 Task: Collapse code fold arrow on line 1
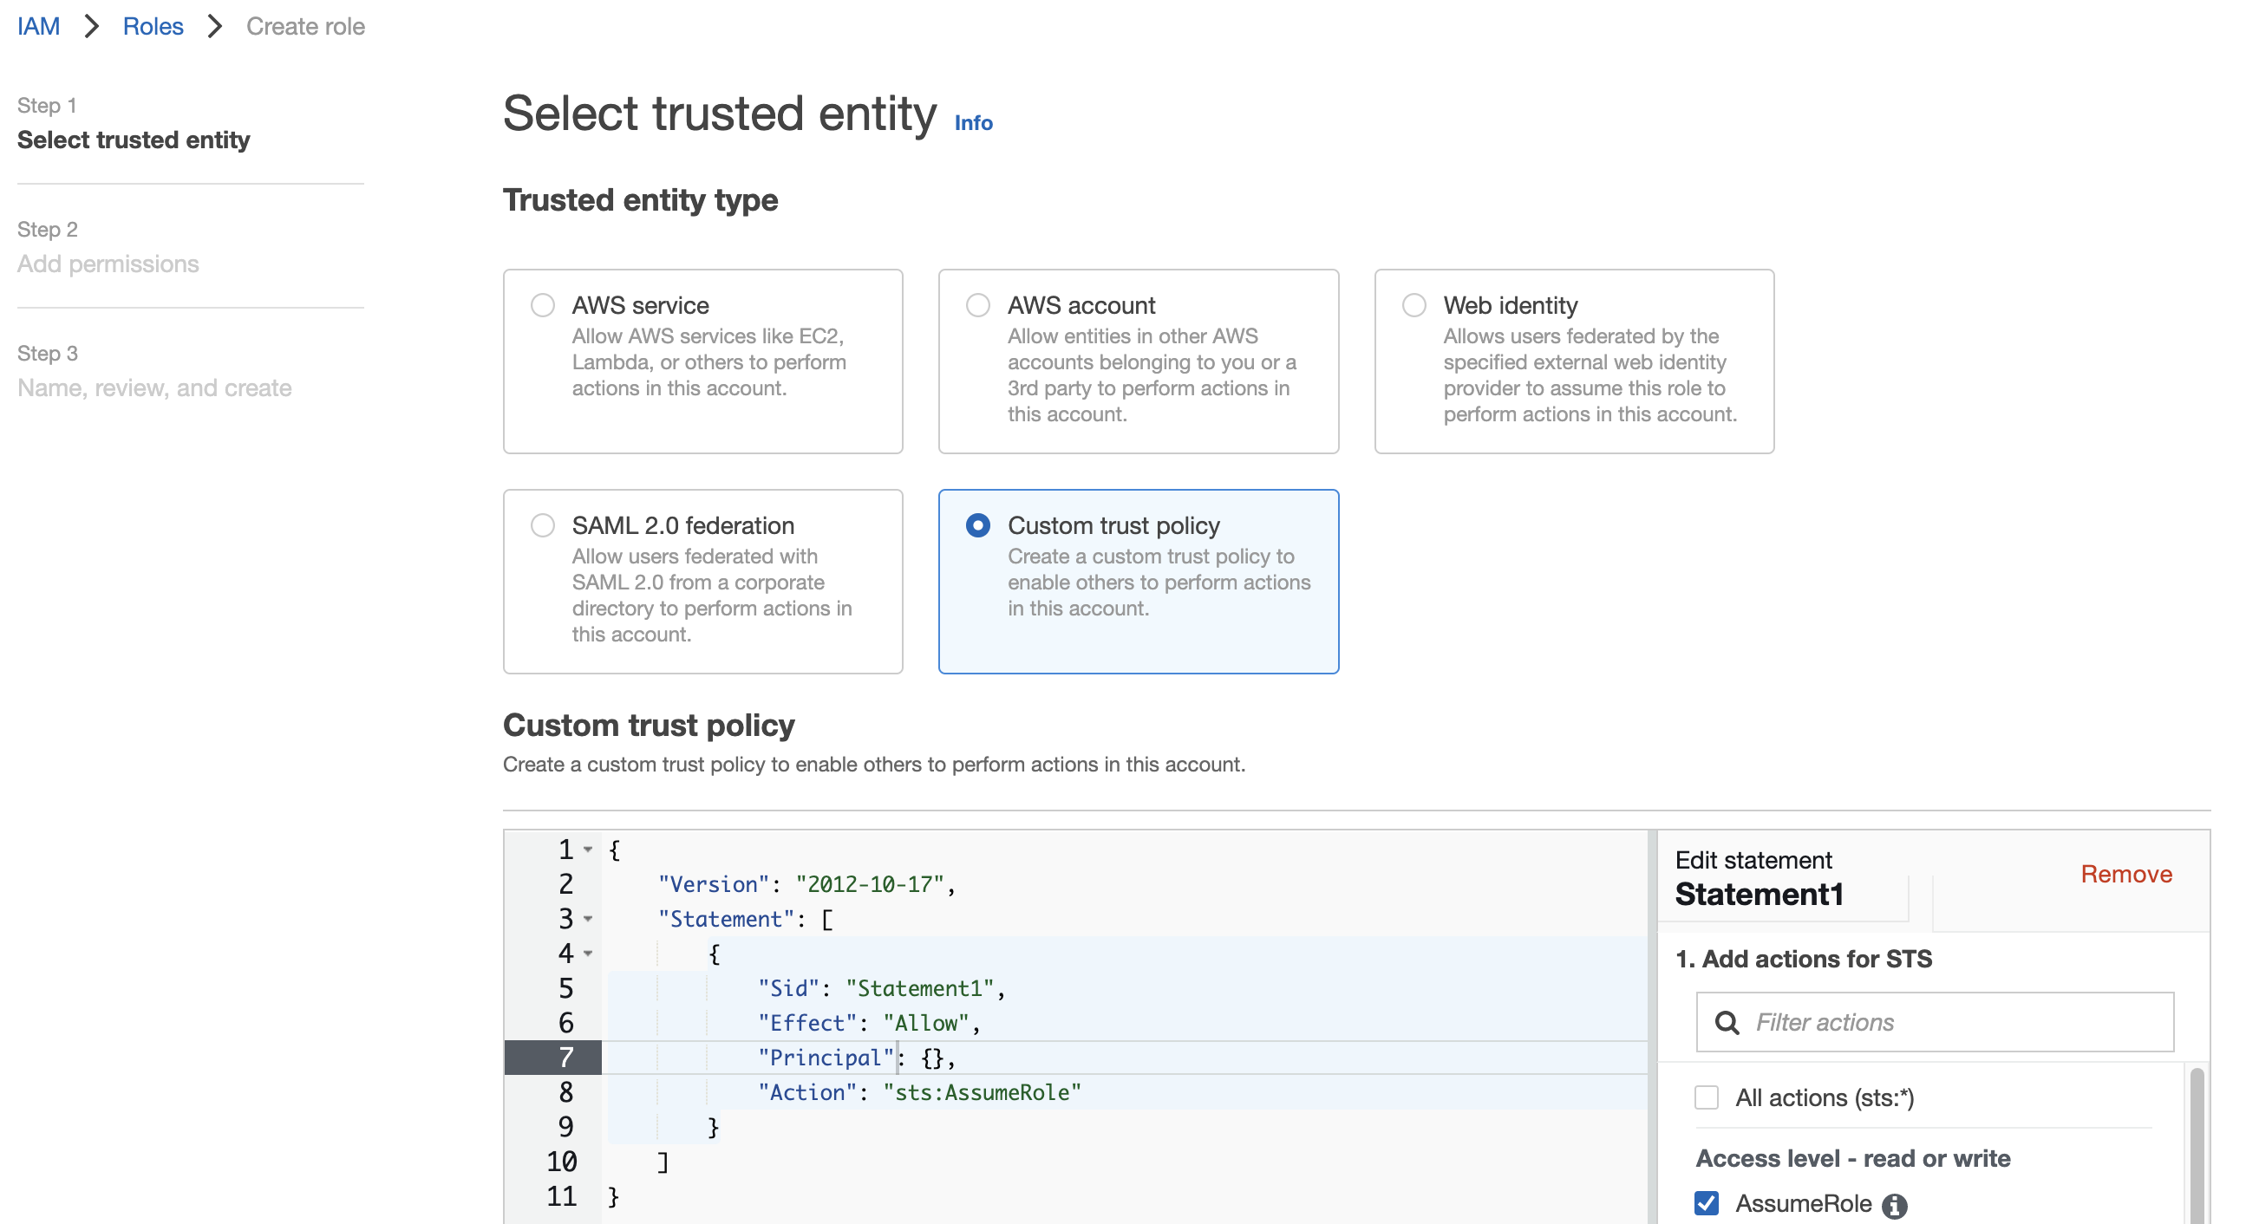pos(589,850)
